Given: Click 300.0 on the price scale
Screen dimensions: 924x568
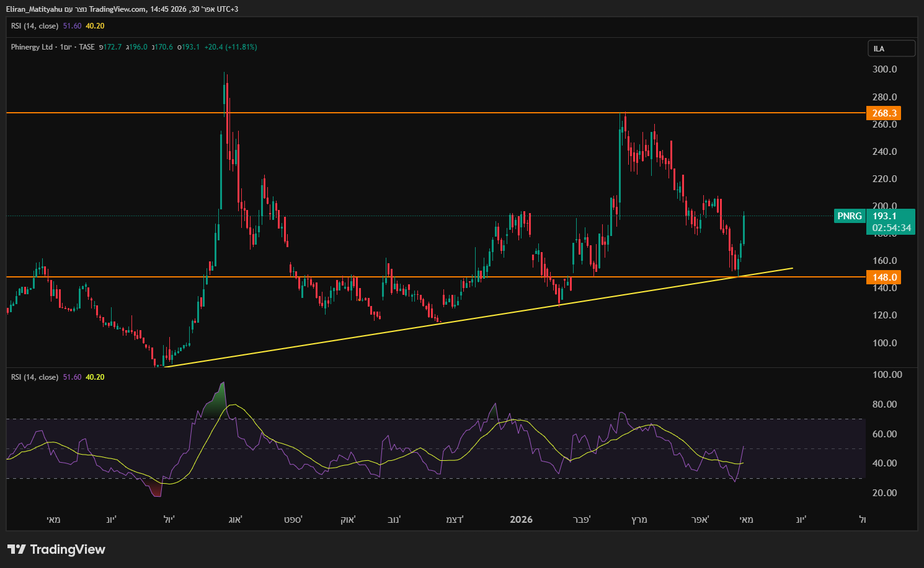Looking at the screenshot, I should (884, 69).
